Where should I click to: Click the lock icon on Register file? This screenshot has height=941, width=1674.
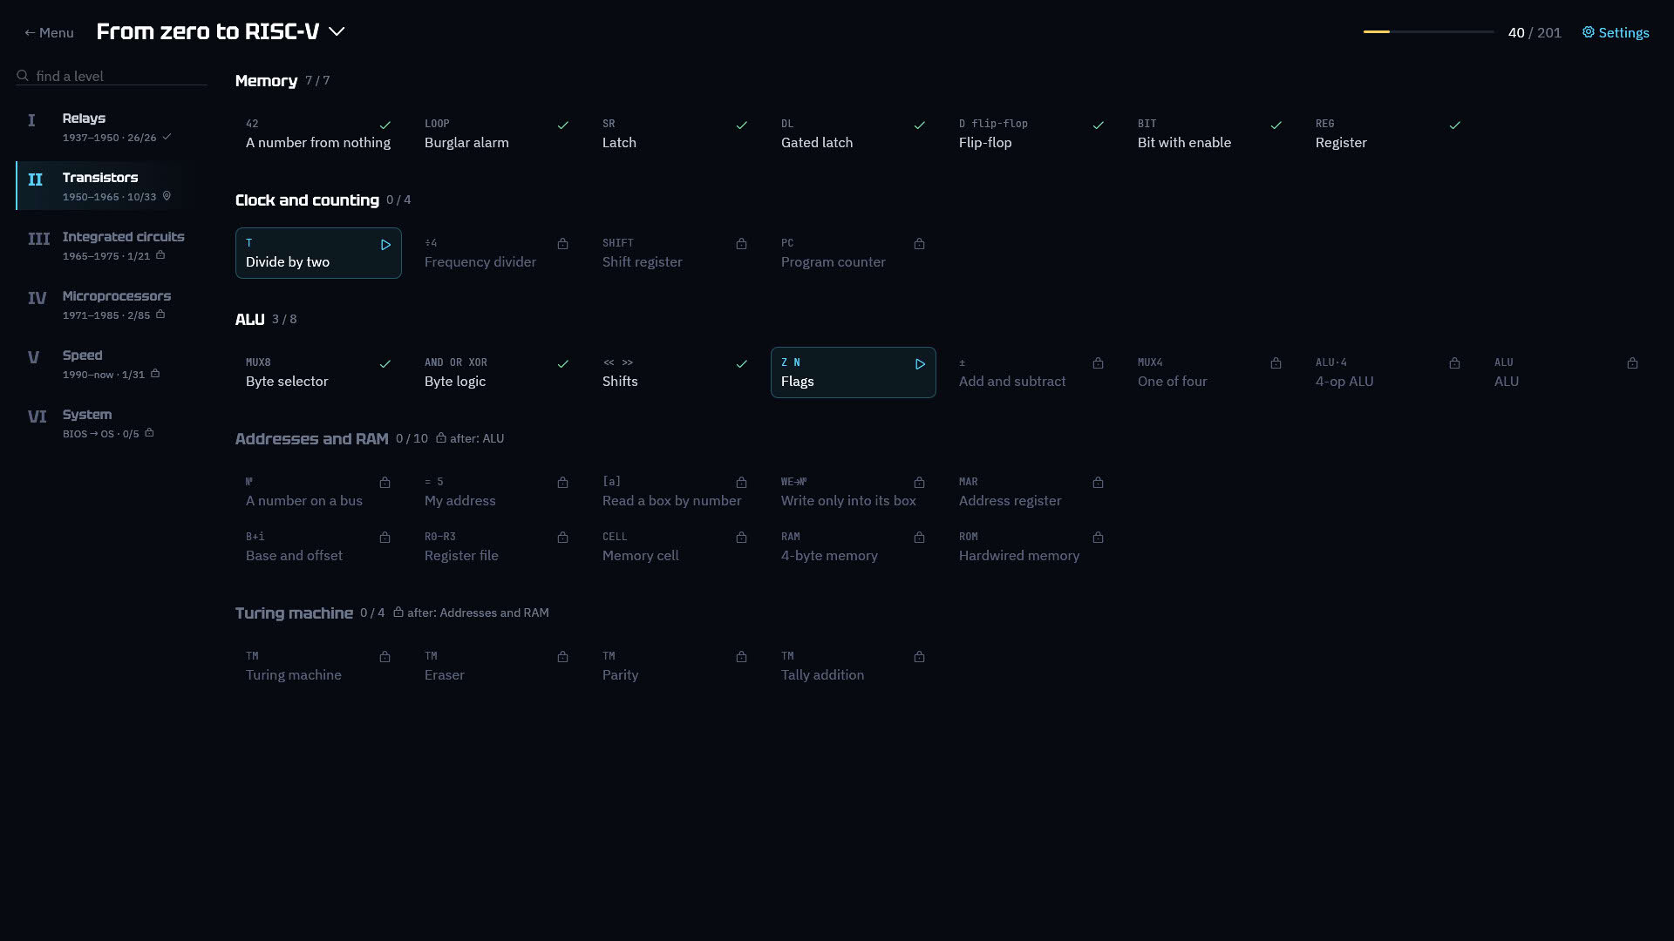click(563, 538)
